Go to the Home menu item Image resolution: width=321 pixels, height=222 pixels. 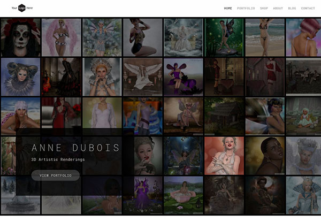click(228, 9)
